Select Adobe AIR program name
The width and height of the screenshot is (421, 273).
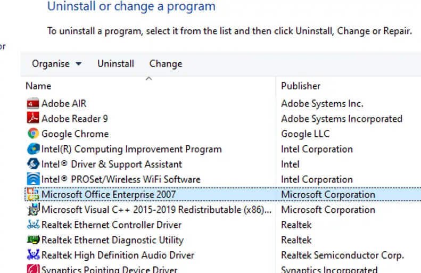click(x=64, y=103)
